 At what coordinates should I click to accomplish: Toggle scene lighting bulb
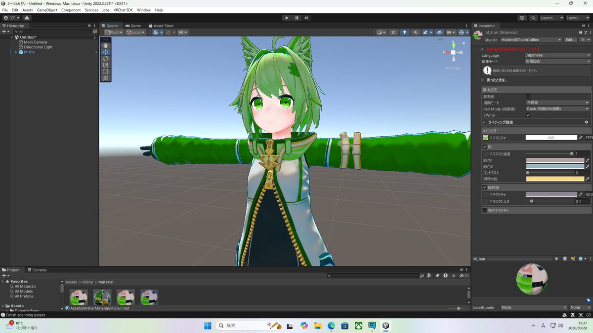[405, 32]
